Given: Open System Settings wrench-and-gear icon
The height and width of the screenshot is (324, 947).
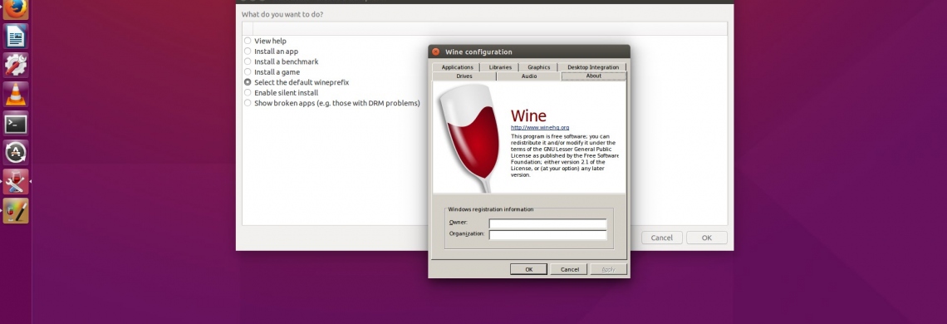Looking at the screenshot, I should (16, 65).
